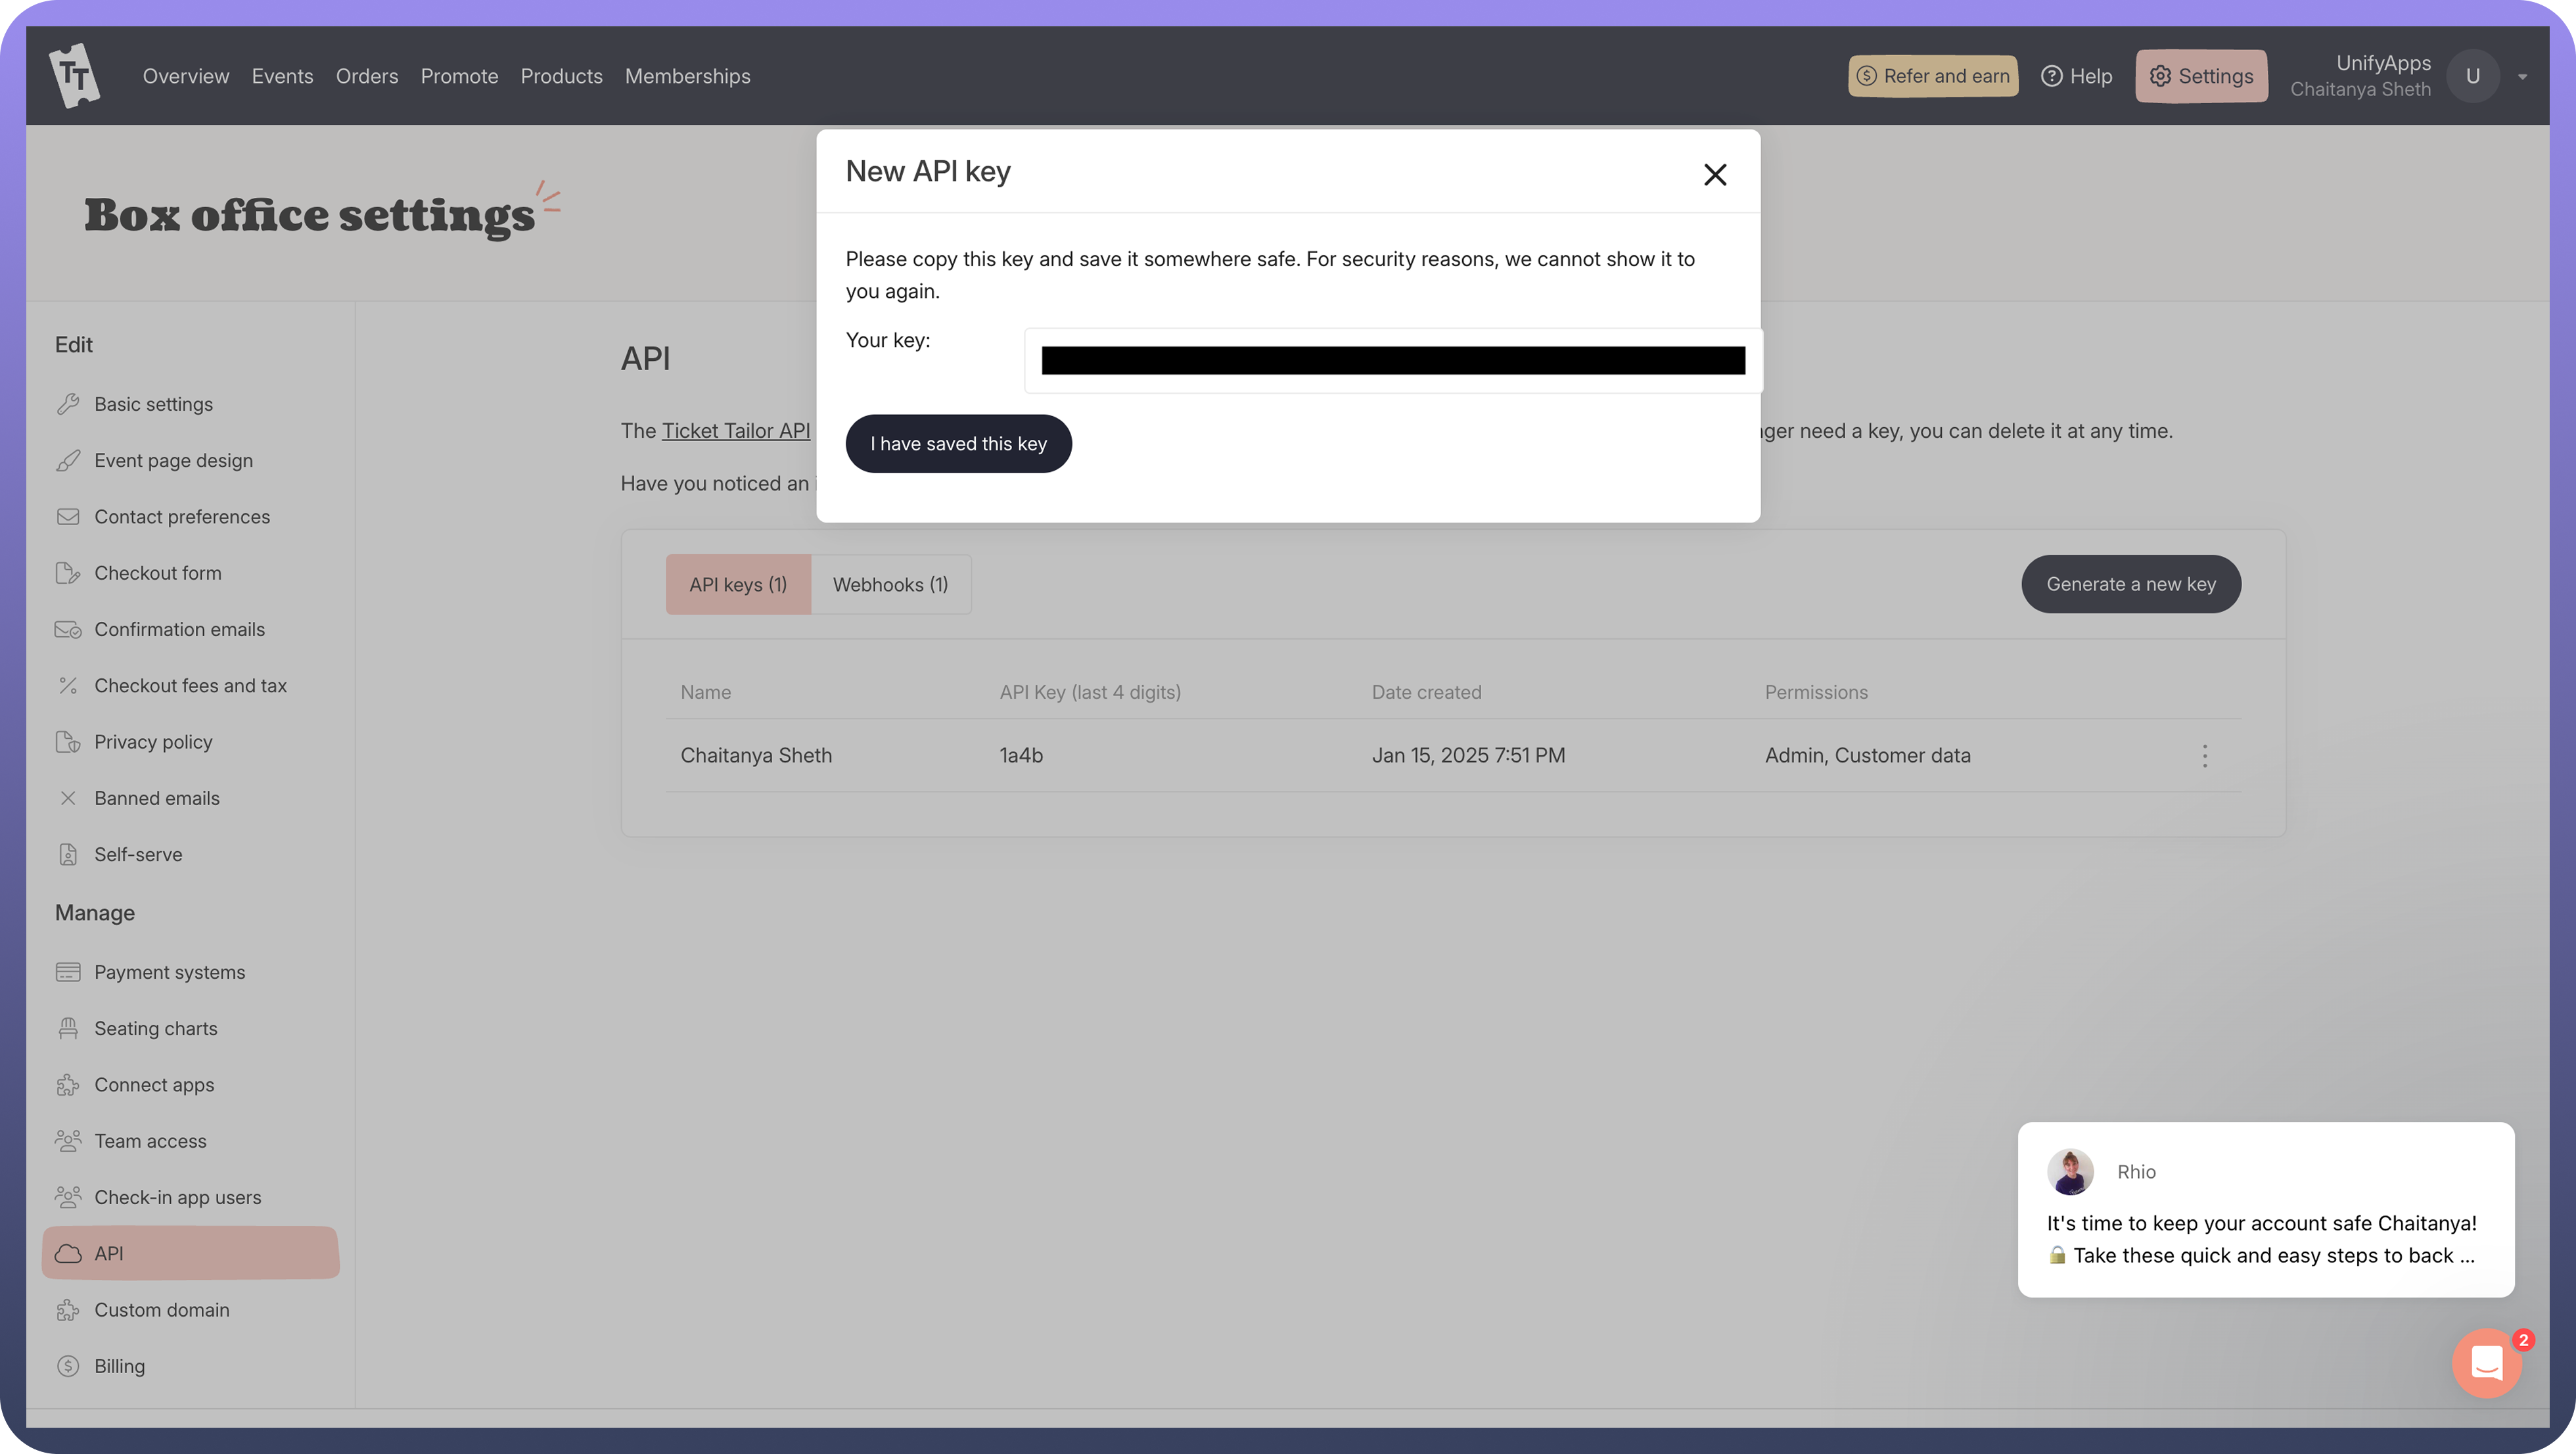
Task: Click the cloud icon beside API
Action: click(x=68, y=1253)
